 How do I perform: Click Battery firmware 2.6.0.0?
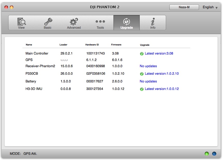tap(117, 81)
